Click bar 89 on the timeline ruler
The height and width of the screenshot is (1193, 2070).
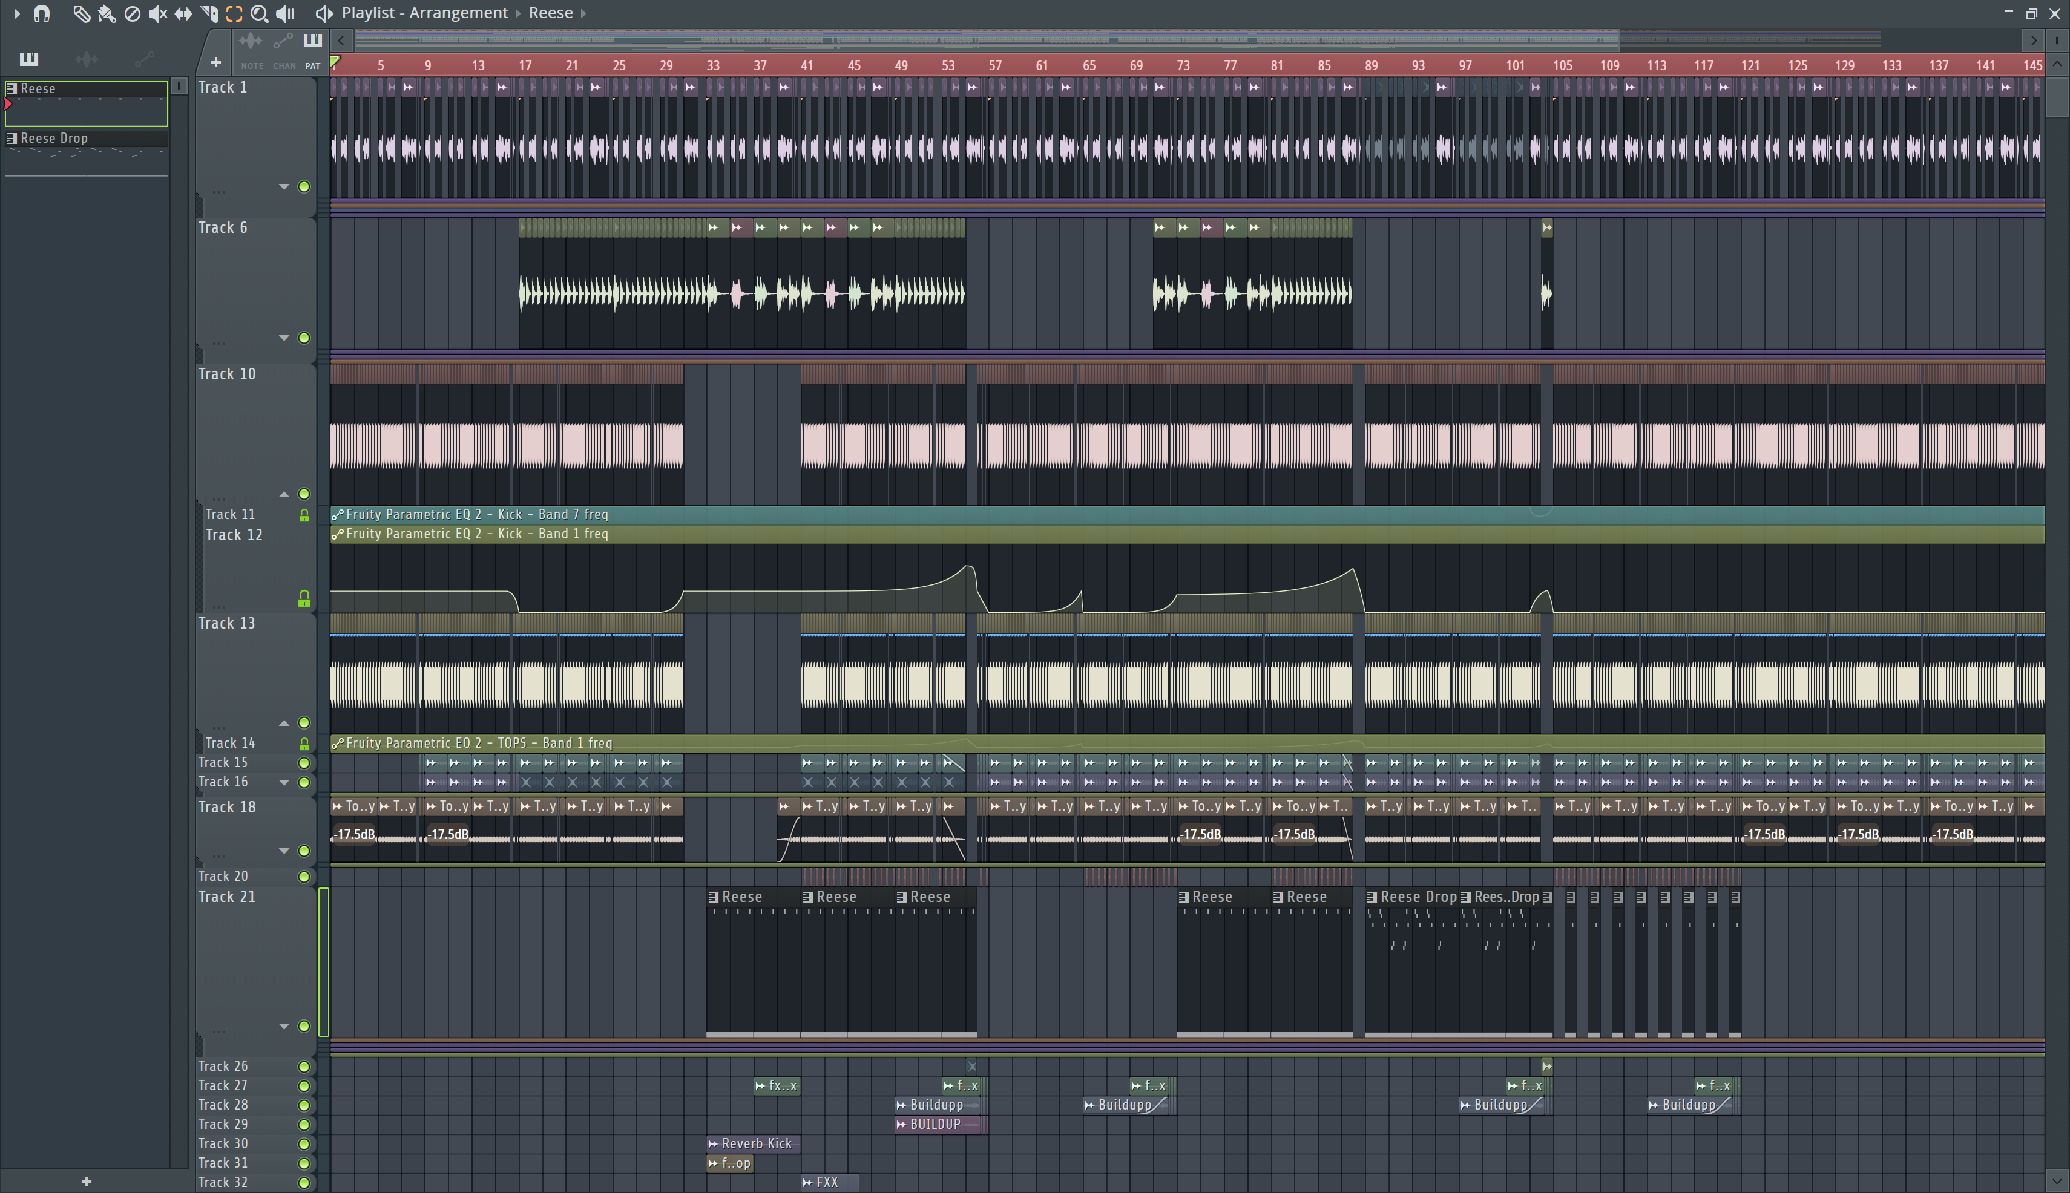[x=1371, y=65]
